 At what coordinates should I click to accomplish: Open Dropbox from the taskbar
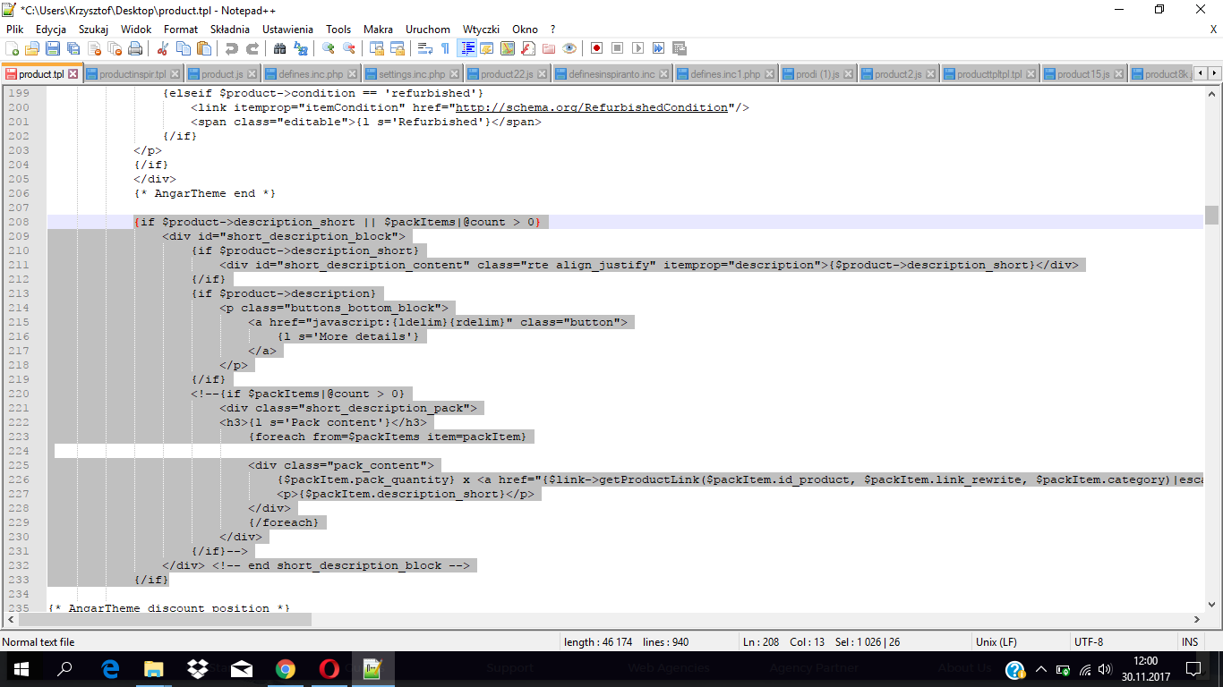(197, 668)
